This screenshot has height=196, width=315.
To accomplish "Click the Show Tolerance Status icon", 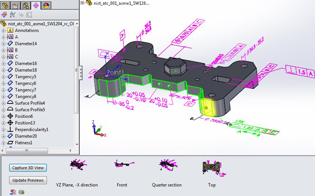I will (x=13, y=15).
